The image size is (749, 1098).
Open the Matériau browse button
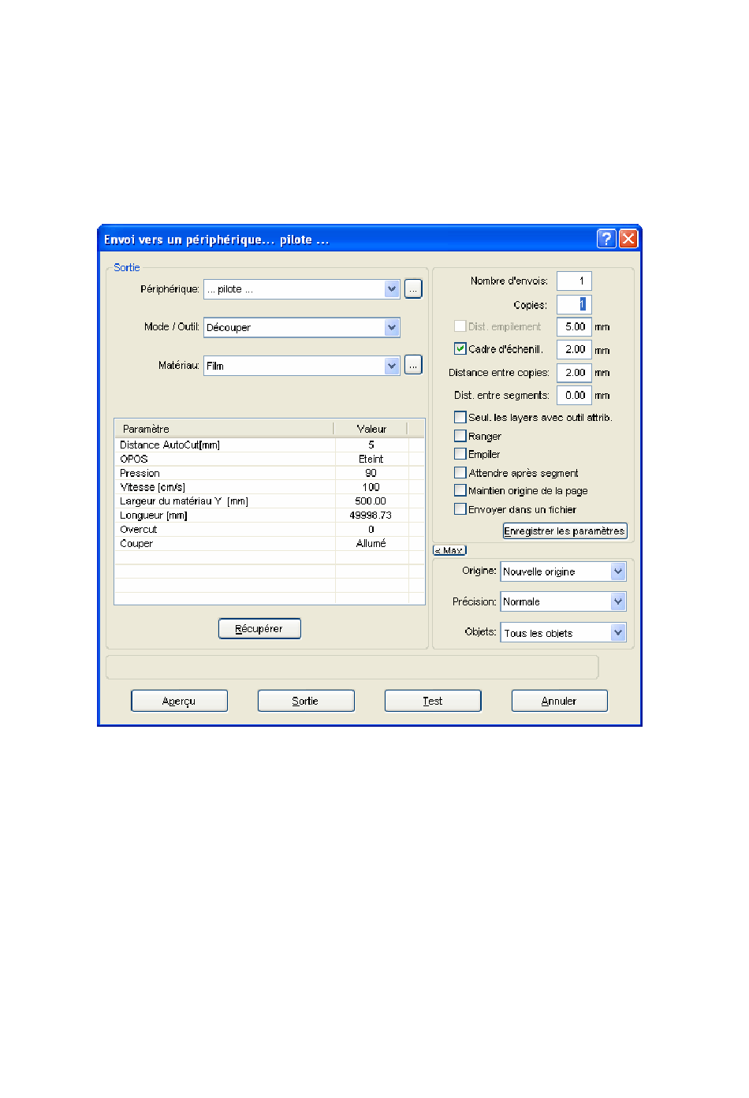pyautogui.click(x=413, y=365)
